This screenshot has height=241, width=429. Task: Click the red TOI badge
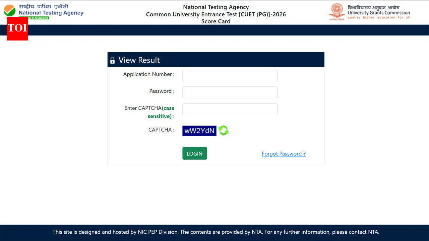click(x=17, y=29)
